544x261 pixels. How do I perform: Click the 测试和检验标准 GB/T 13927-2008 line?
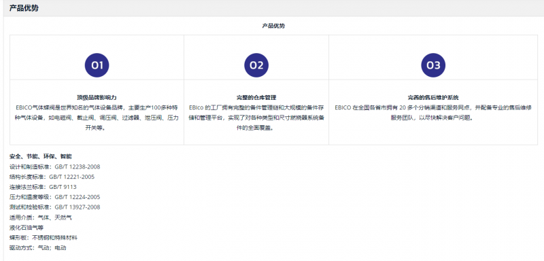[55, 207]
